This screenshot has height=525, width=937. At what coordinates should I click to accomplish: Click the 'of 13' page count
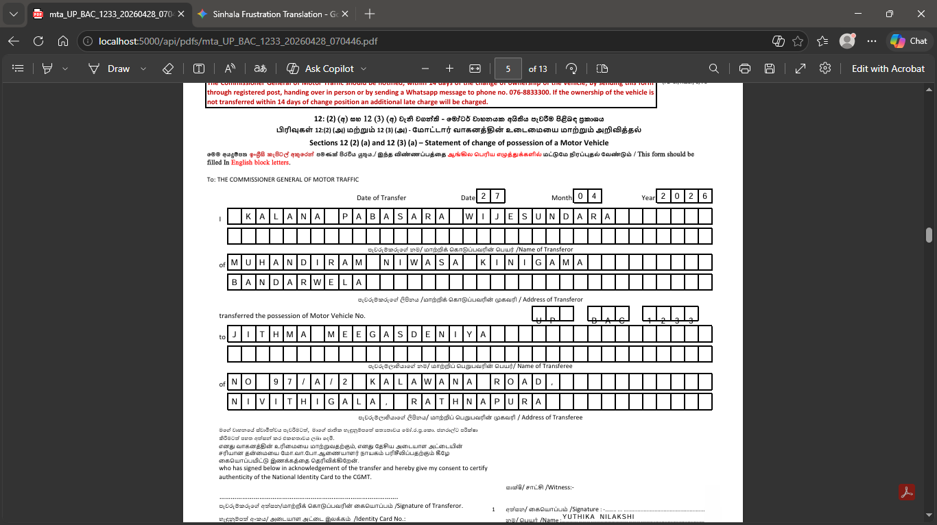click(538, 69)
